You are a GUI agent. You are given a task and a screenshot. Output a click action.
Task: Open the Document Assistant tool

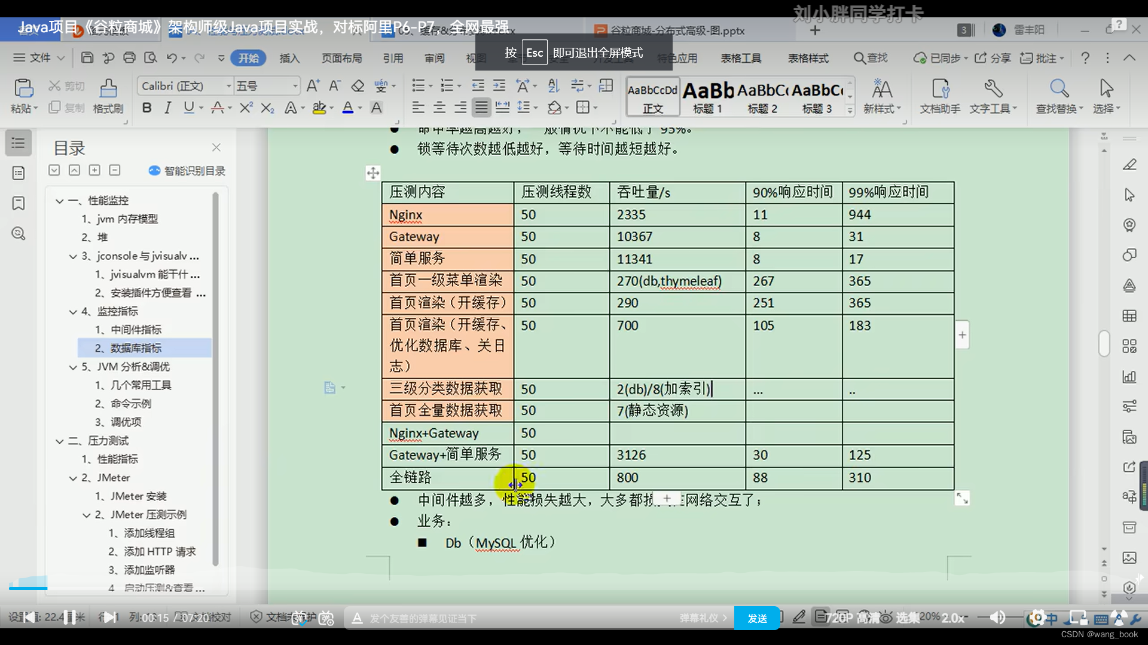pyautogui.click(x=940, y=97)
